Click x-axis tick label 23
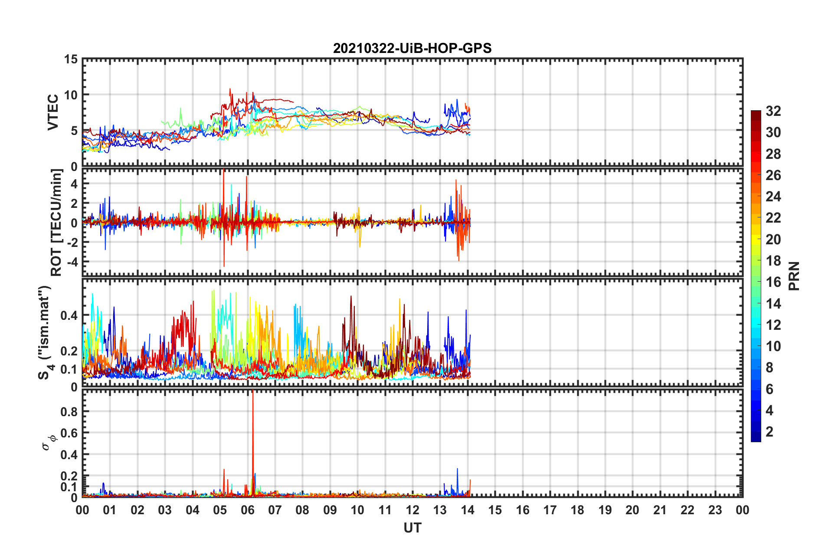The width and height of the screenshot is (825, 552). coord(715,510)
